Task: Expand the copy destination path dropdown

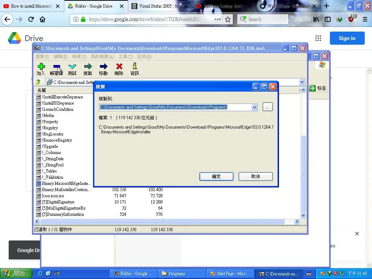Action: point(254,107)
